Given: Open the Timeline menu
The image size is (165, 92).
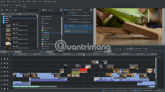Looking at the screenshot, I should click(x=28, y=2).
